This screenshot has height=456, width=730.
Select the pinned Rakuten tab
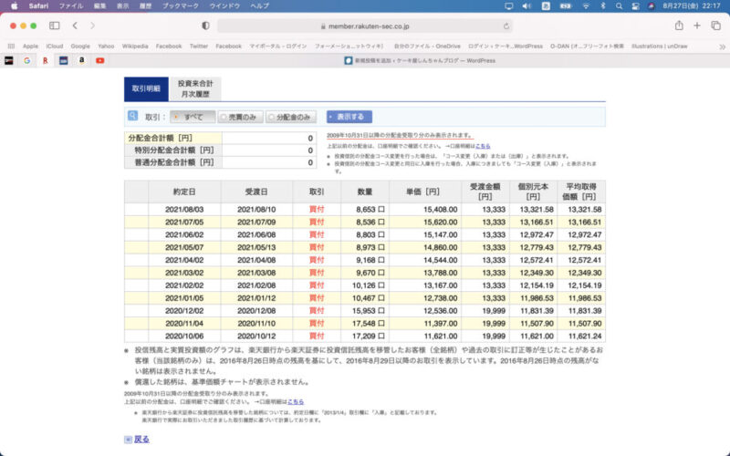(x=45, y=60)
